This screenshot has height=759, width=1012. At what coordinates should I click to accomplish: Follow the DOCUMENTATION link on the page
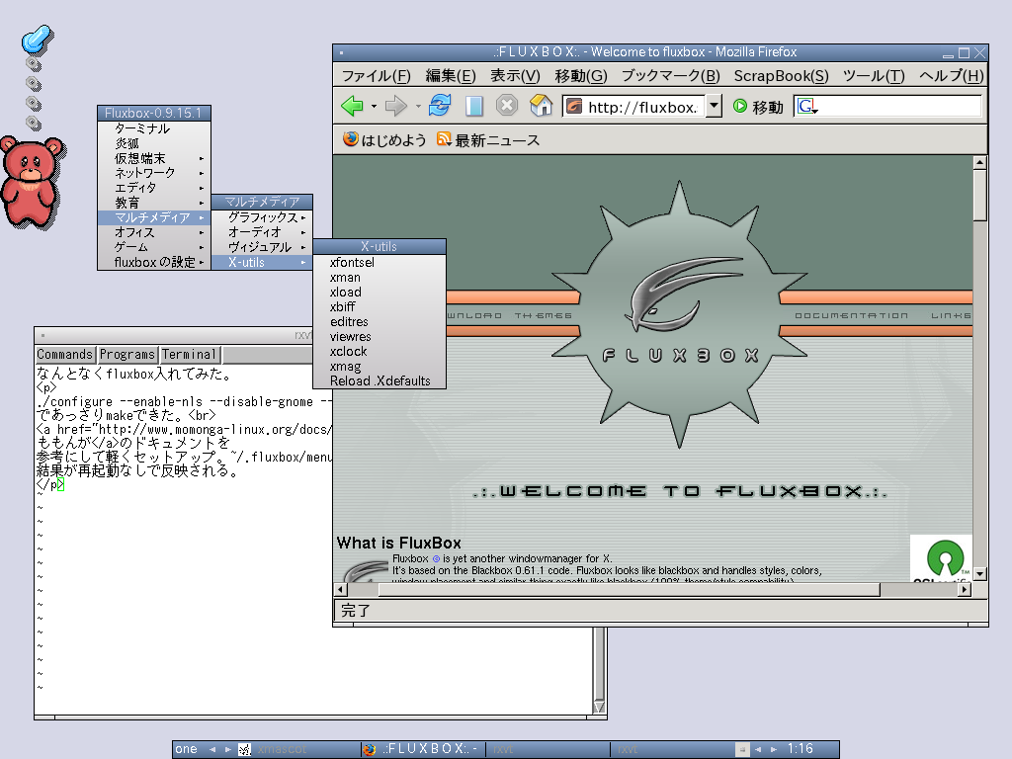point(851,315)
